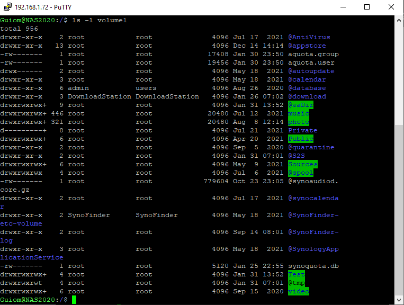Viewport: 404px width, 305px height.
Task: Close the PuTTY session window
Action: point(391,7)
